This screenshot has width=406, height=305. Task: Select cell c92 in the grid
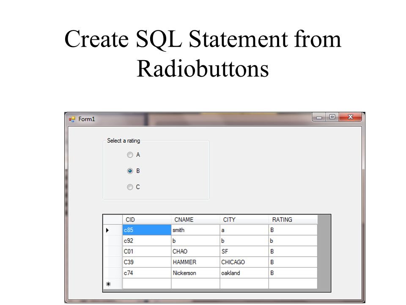point(147,241)
